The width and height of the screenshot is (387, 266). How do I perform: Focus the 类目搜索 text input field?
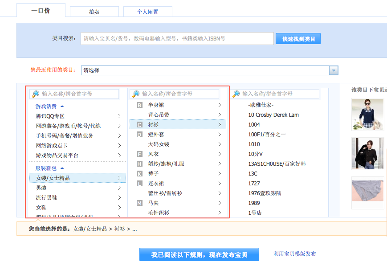click(x=177, y=39)
